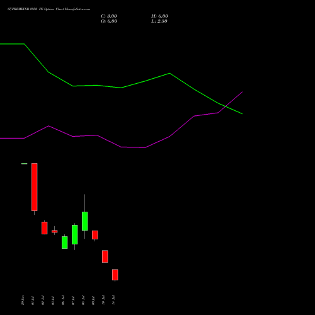The height and width of the screenshot is (315, 315).
Task: Select the green candle for 06 Jul
Action: pyautogui.click(x=65, y=243)
